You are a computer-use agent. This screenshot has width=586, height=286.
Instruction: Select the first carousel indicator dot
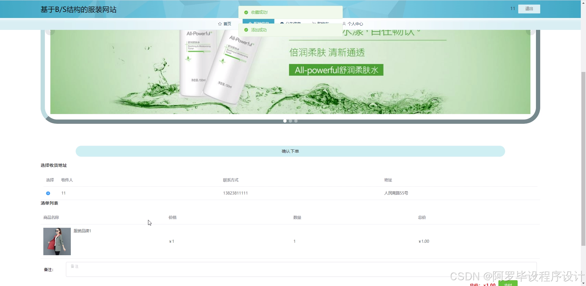pyautogui.click(x=285, y=121)
